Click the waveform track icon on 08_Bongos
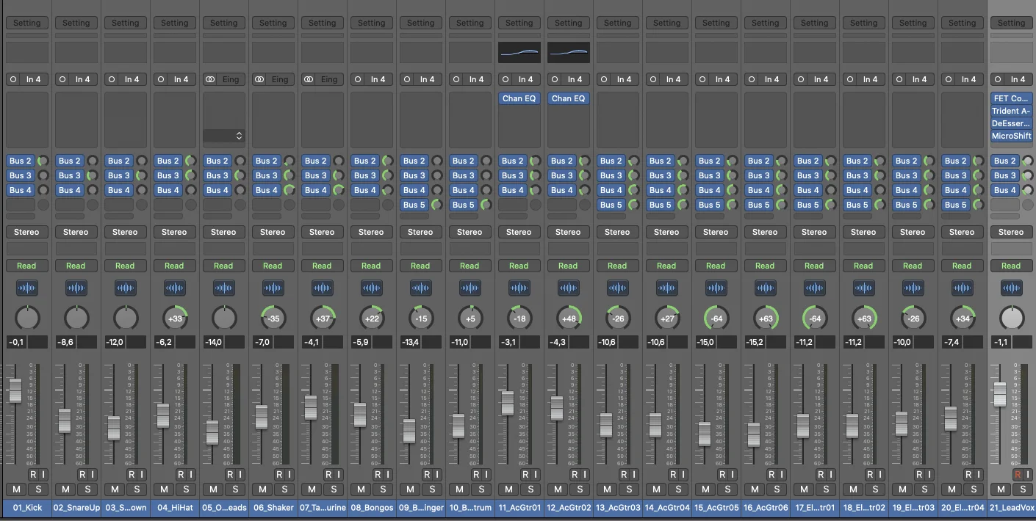 (371, 288)
